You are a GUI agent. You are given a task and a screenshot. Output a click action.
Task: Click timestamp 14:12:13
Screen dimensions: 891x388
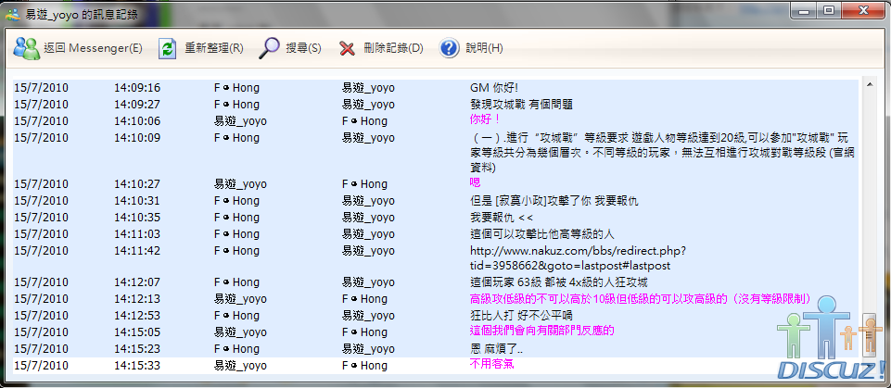tap(137, 299)
